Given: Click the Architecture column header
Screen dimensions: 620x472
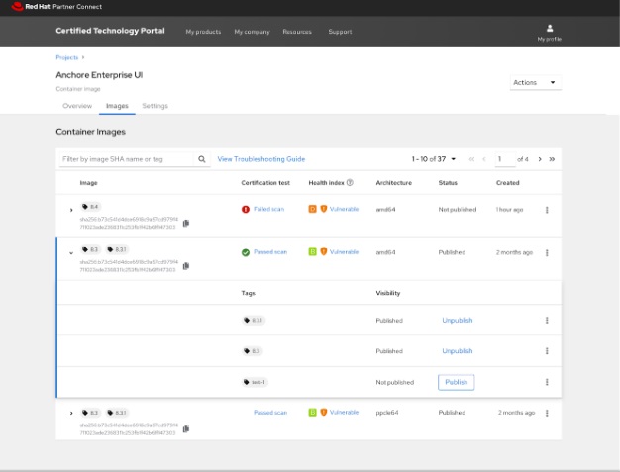Looking at the screenshot, I should coord(394,183).
